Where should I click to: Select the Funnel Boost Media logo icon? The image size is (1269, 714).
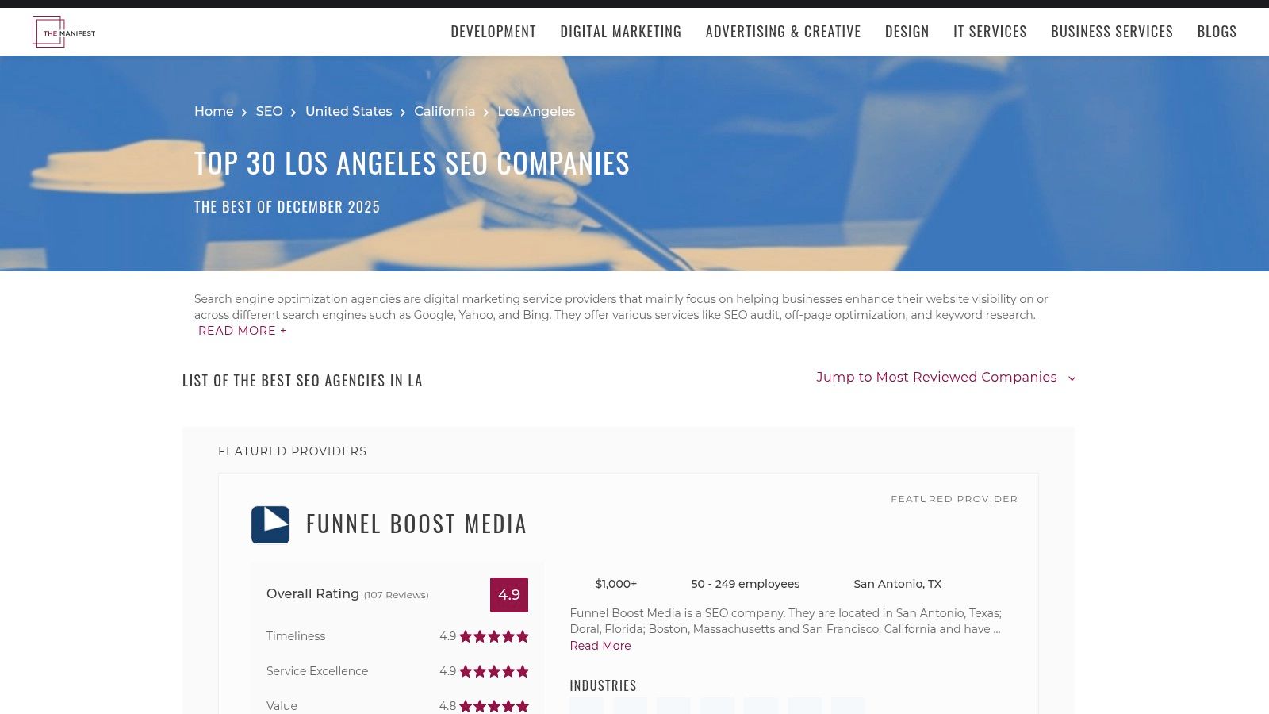[x=270, y=524]
